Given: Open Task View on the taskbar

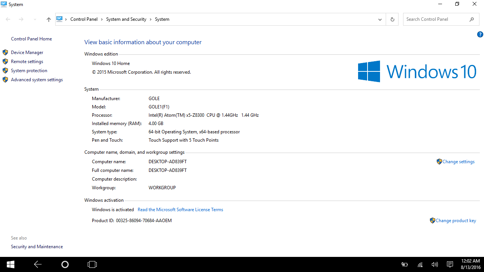Looking at the screenshot, I should (92, 264).
